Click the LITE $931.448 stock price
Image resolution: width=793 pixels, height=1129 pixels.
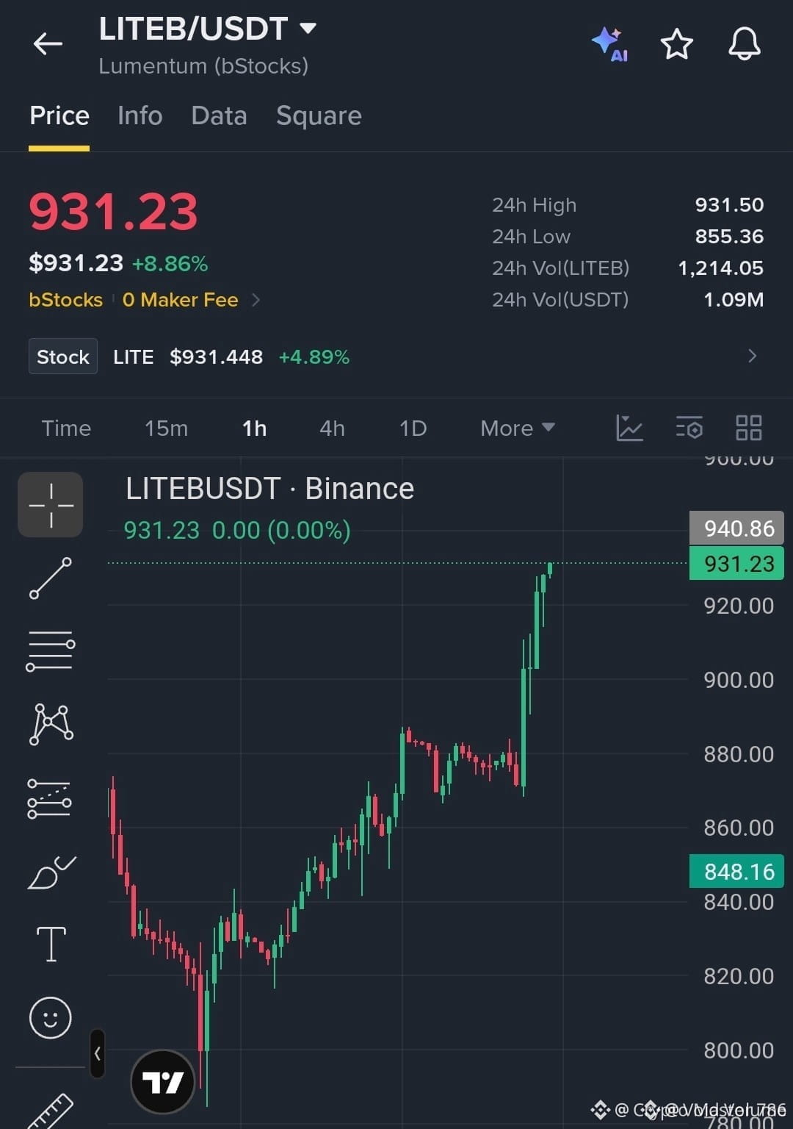pyautogui.click(x=216, y=356)
